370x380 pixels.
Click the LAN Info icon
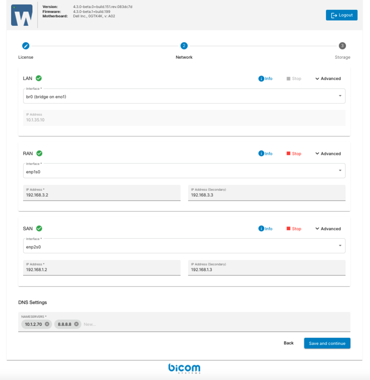tap(261, 79)
